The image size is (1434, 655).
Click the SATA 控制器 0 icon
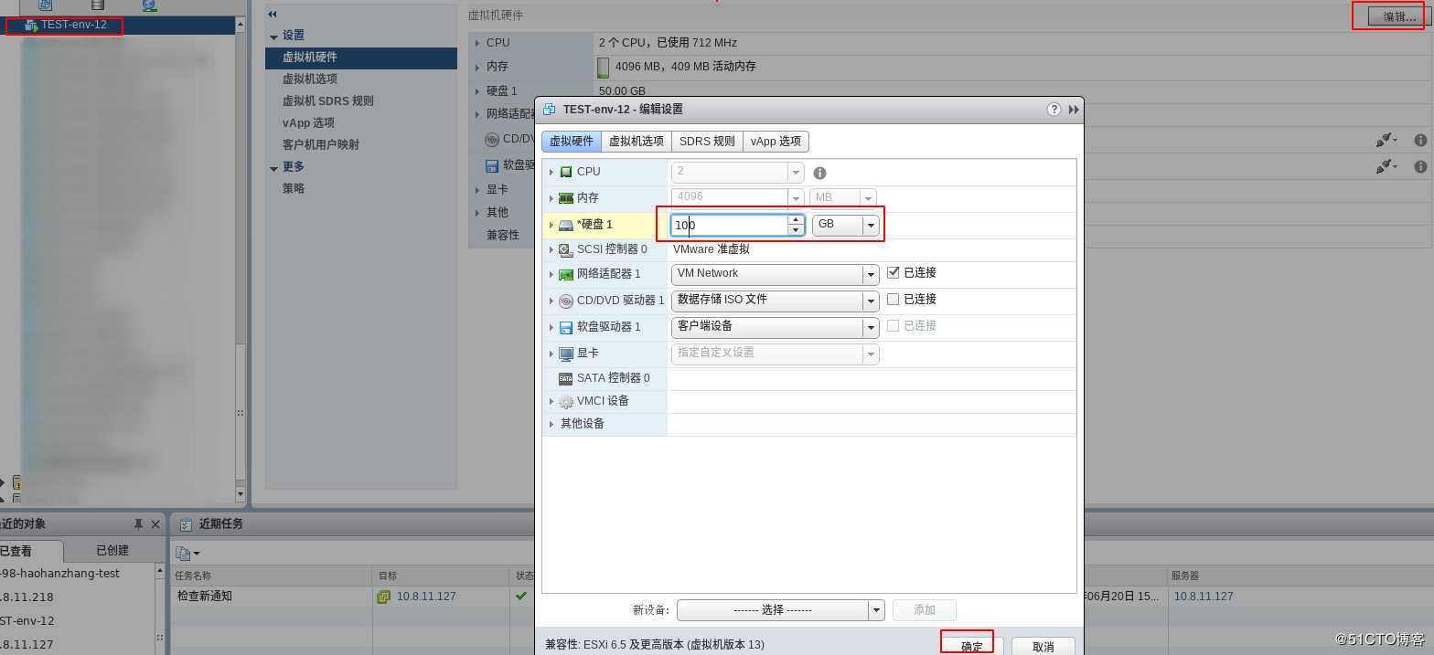(x=566, y=378)
